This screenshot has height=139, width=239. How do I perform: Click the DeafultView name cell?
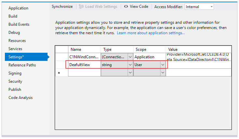pyautogui.click(x=84, y=65)
